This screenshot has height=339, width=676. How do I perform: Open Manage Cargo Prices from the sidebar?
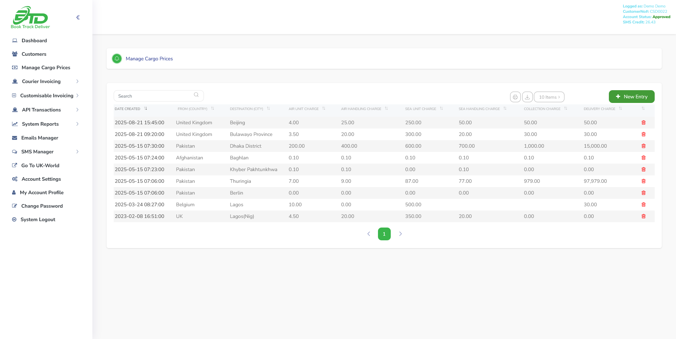pyautogui.click(x=45, y=67)
